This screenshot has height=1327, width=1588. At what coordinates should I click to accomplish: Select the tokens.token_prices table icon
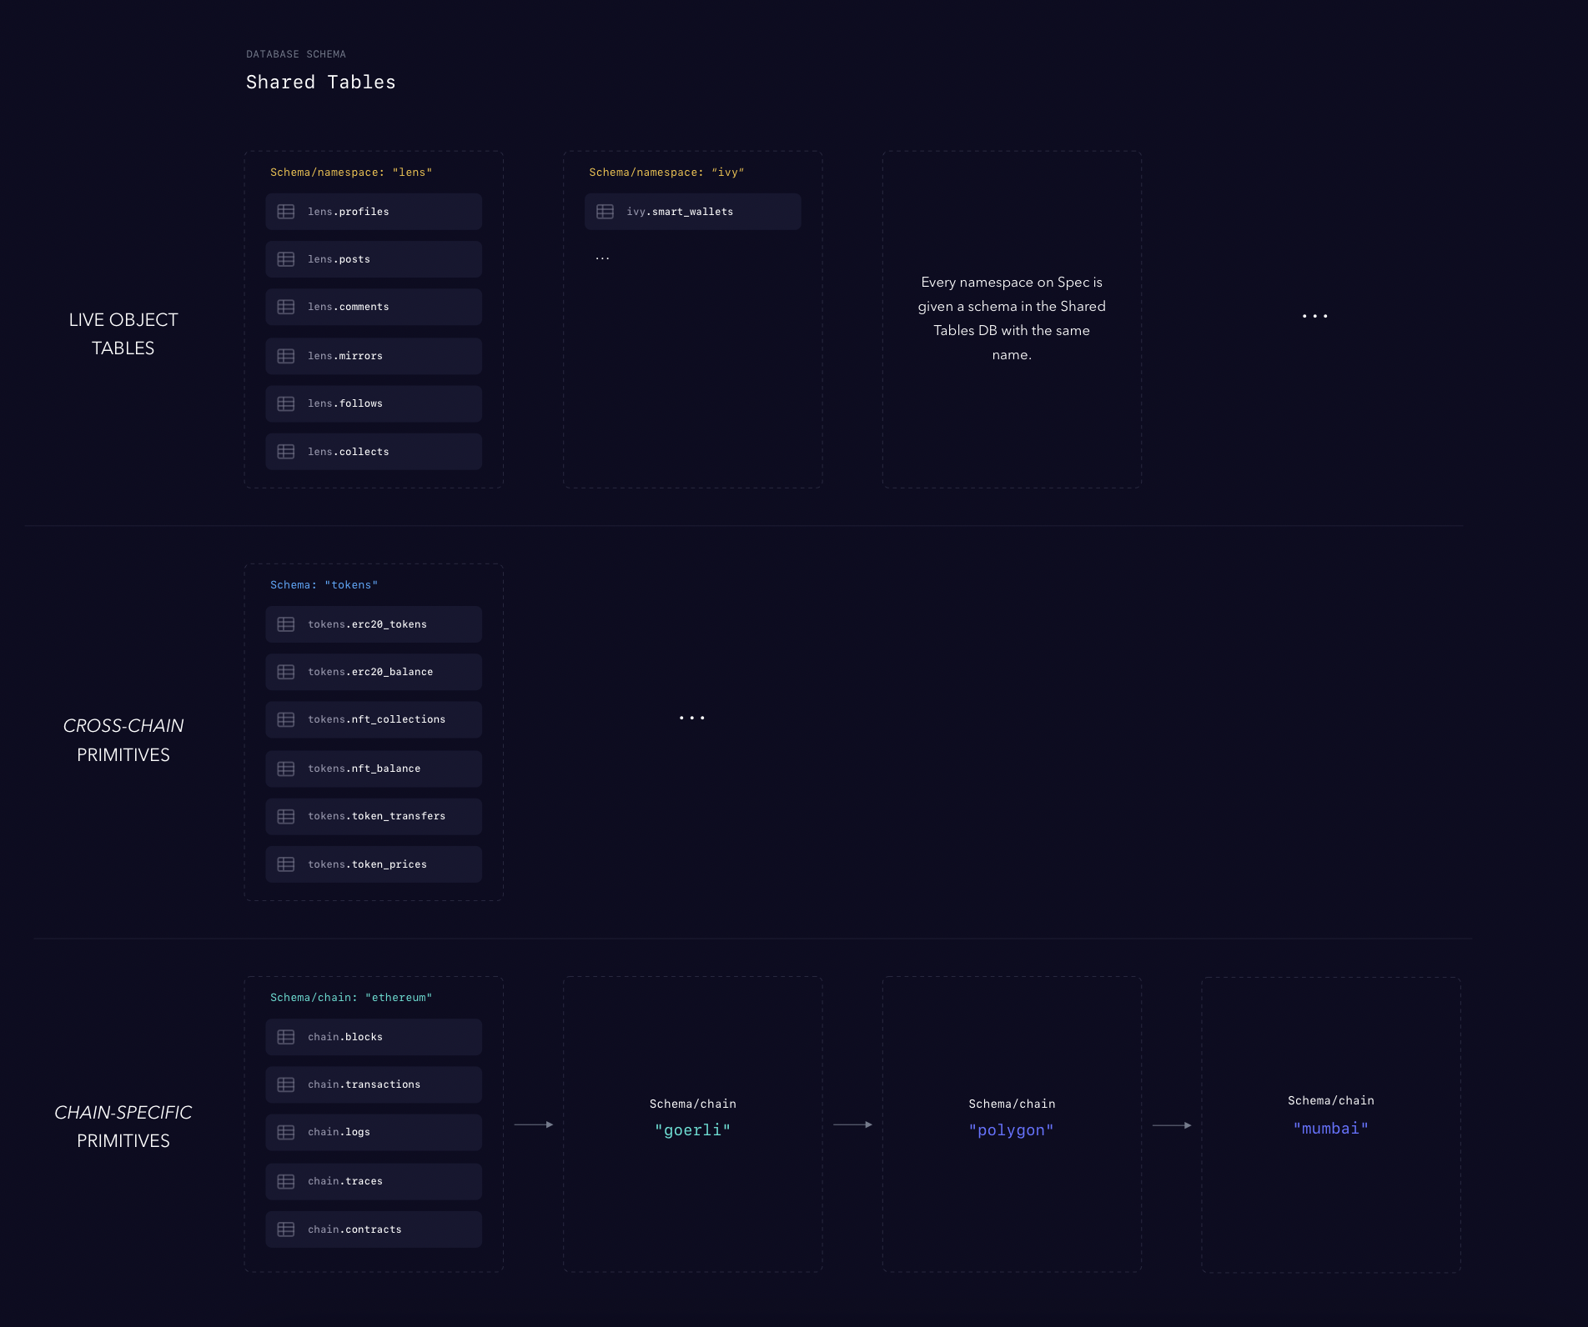click(x=287, y=864)
